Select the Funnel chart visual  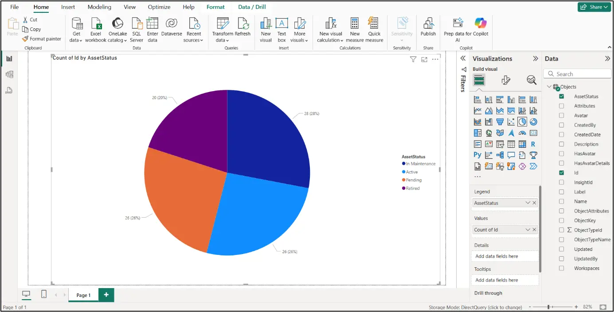500,121
